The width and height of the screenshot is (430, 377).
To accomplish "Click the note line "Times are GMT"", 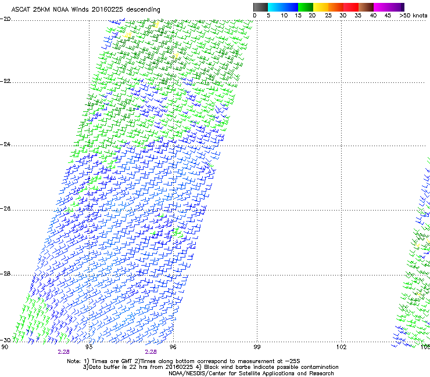I will coord(112,361).
